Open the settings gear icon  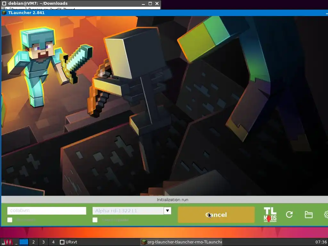(x=326, y=215)
